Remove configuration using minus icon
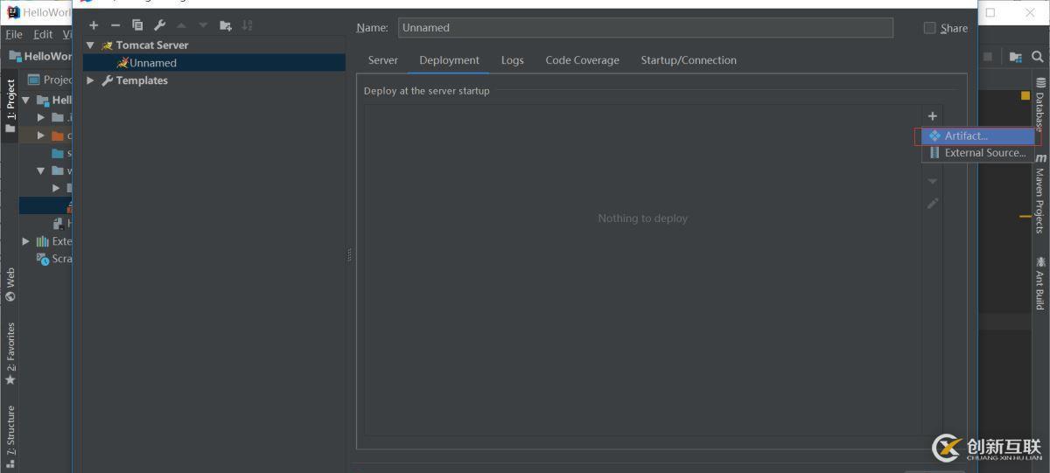 (x=115, y=25)
